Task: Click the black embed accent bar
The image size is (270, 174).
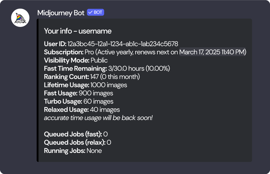Action: (37, 90)
